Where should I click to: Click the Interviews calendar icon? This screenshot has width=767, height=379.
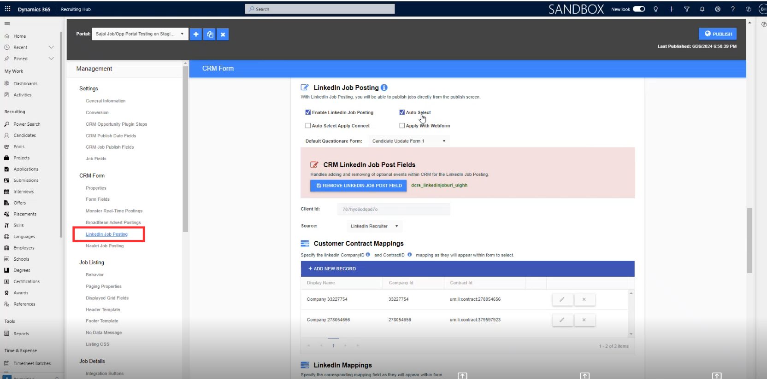[x=7, y=192]
